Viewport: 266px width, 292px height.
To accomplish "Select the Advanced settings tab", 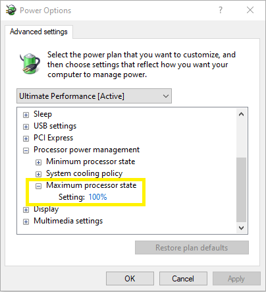I will click(x=39, y=32).
